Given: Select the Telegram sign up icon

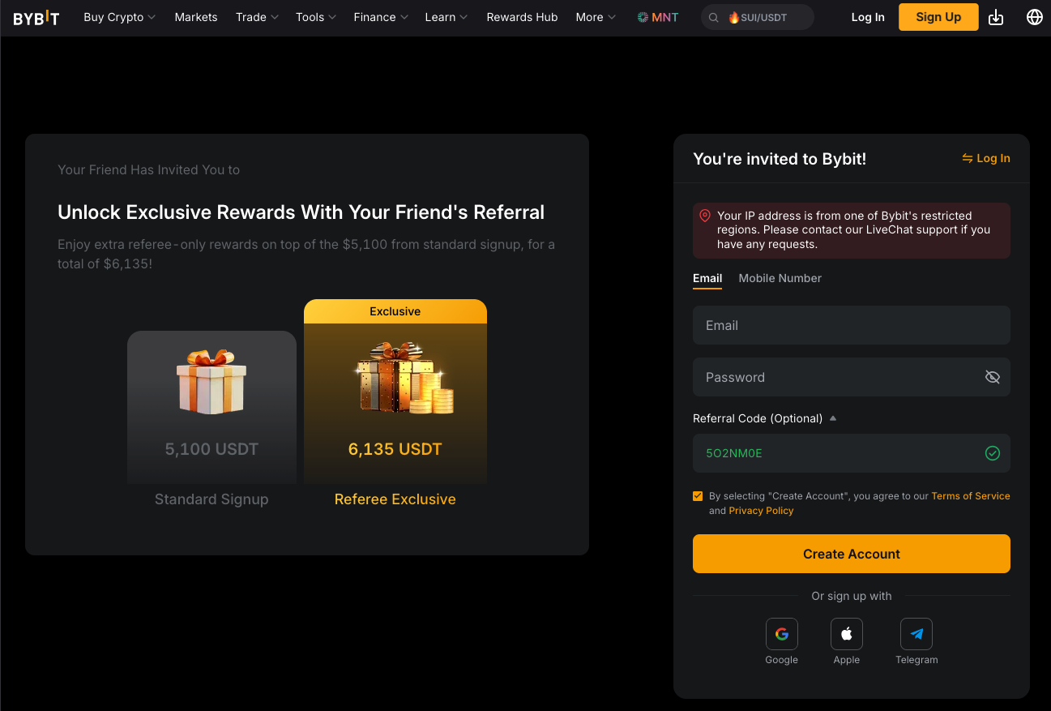Looking at the screenshot, I should (916, 633).
